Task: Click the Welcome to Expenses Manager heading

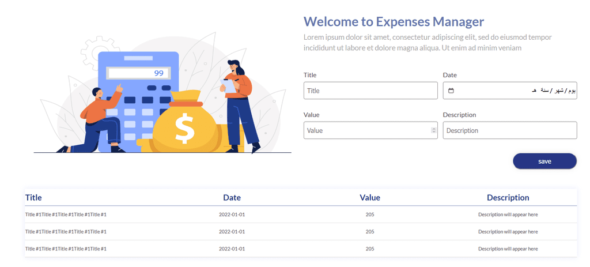Action: pyautogui.click(x=394, y=21)
